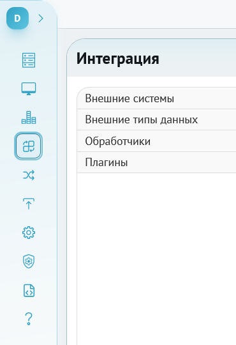Open the monitor display sidebar icon

pos(29,89)
